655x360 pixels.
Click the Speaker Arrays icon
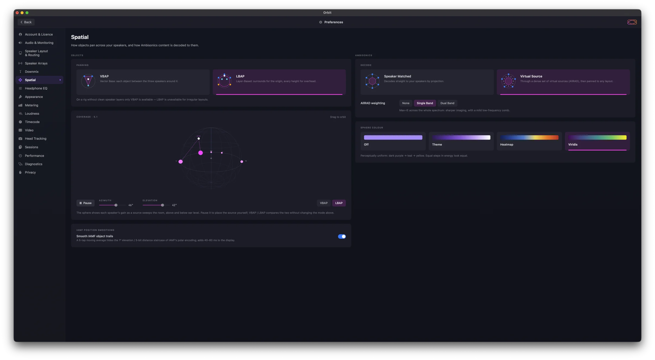(20, 63)
